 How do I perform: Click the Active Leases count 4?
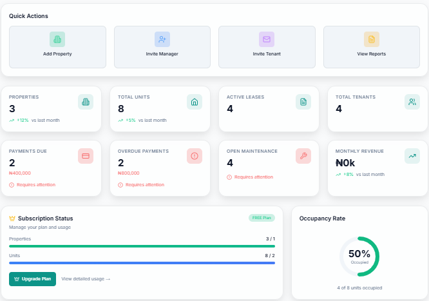click(230, 109)
